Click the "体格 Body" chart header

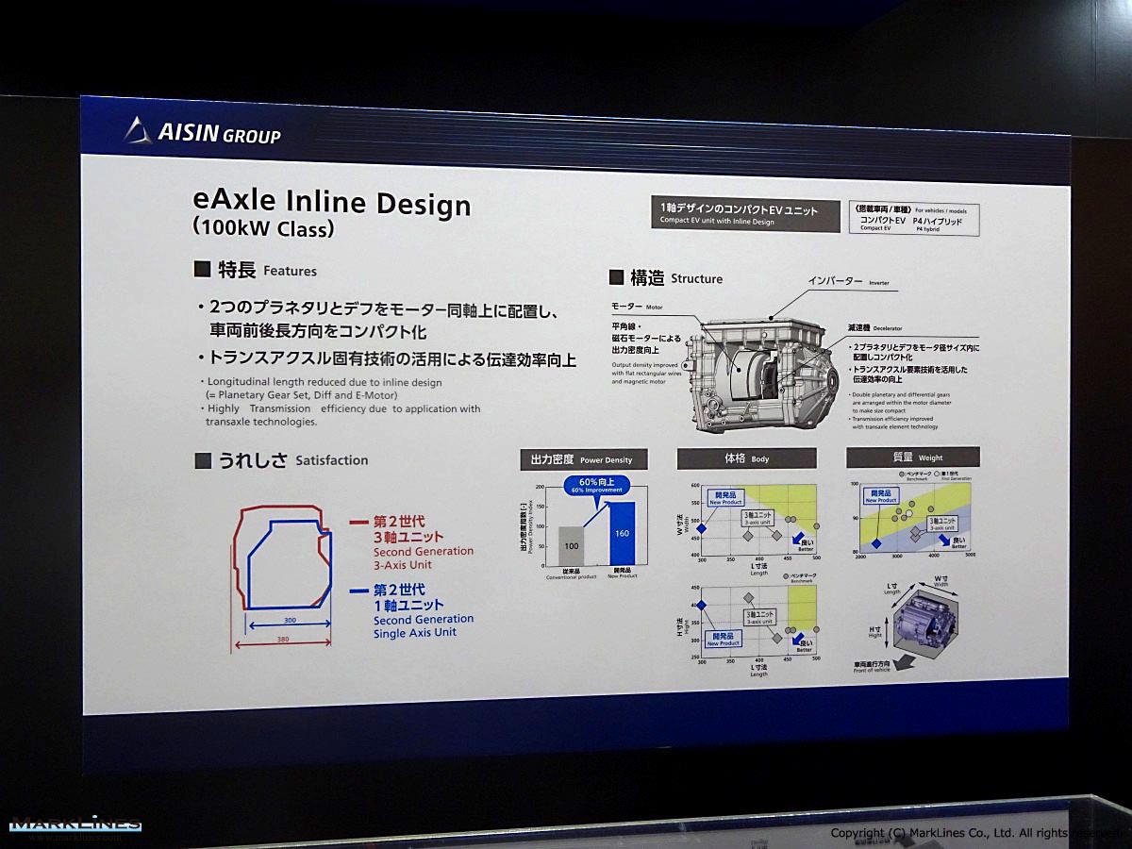746,458
